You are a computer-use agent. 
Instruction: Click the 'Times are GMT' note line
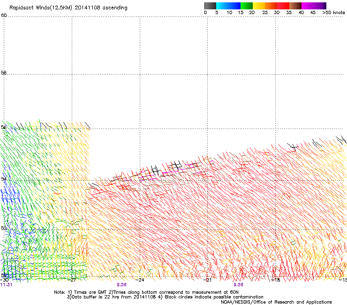(146, 292)
